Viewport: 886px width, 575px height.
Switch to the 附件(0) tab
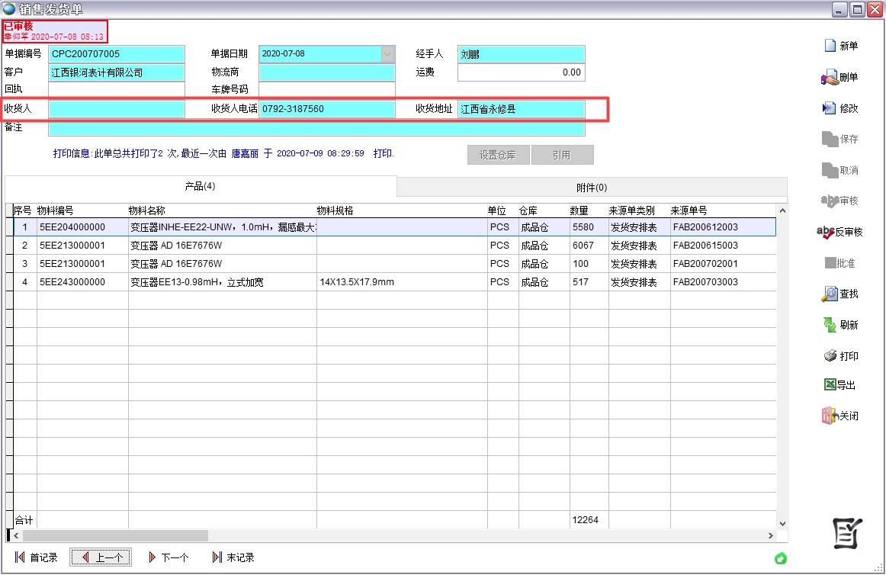pos(592,188)
